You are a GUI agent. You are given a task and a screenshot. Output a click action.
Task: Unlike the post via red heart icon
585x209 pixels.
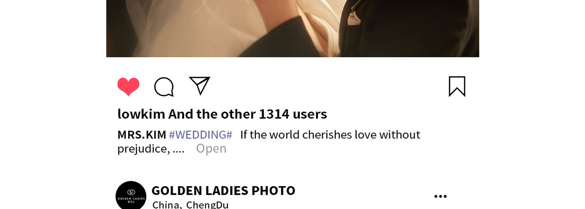click(128, 86)
